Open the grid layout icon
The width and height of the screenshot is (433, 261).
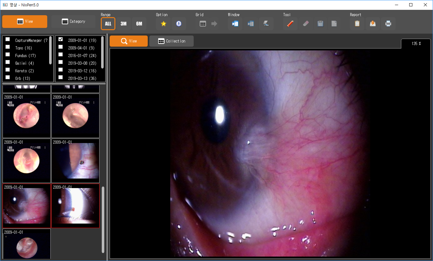(x=203, y=24)
